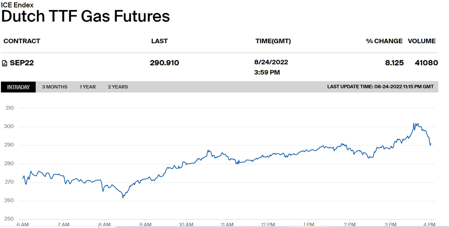449x228 pixels.
Task: Click the chart line's peak above 300
Action: click(414, 124)
